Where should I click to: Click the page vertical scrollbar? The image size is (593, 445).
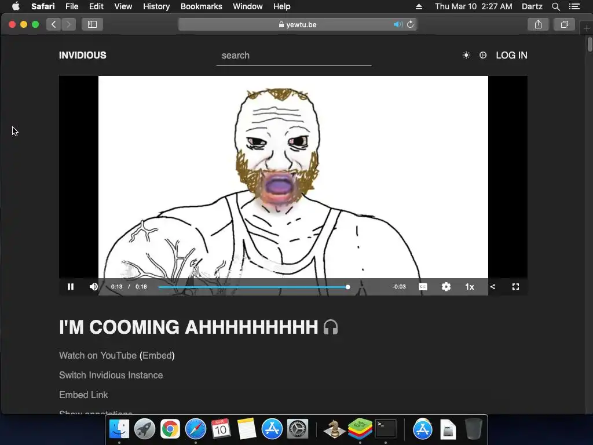click(590, 43)
